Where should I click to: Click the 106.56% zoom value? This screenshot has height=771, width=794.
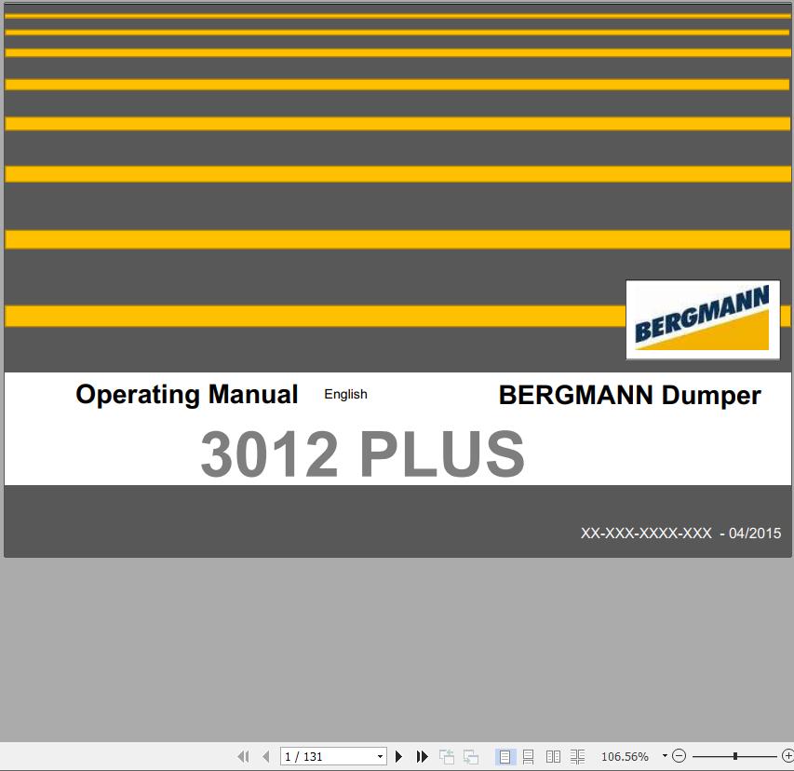click(625, 756)
